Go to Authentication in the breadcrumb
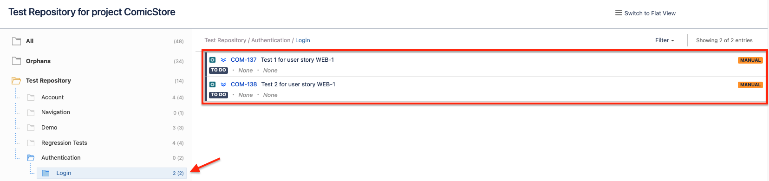 coord(271,40)
